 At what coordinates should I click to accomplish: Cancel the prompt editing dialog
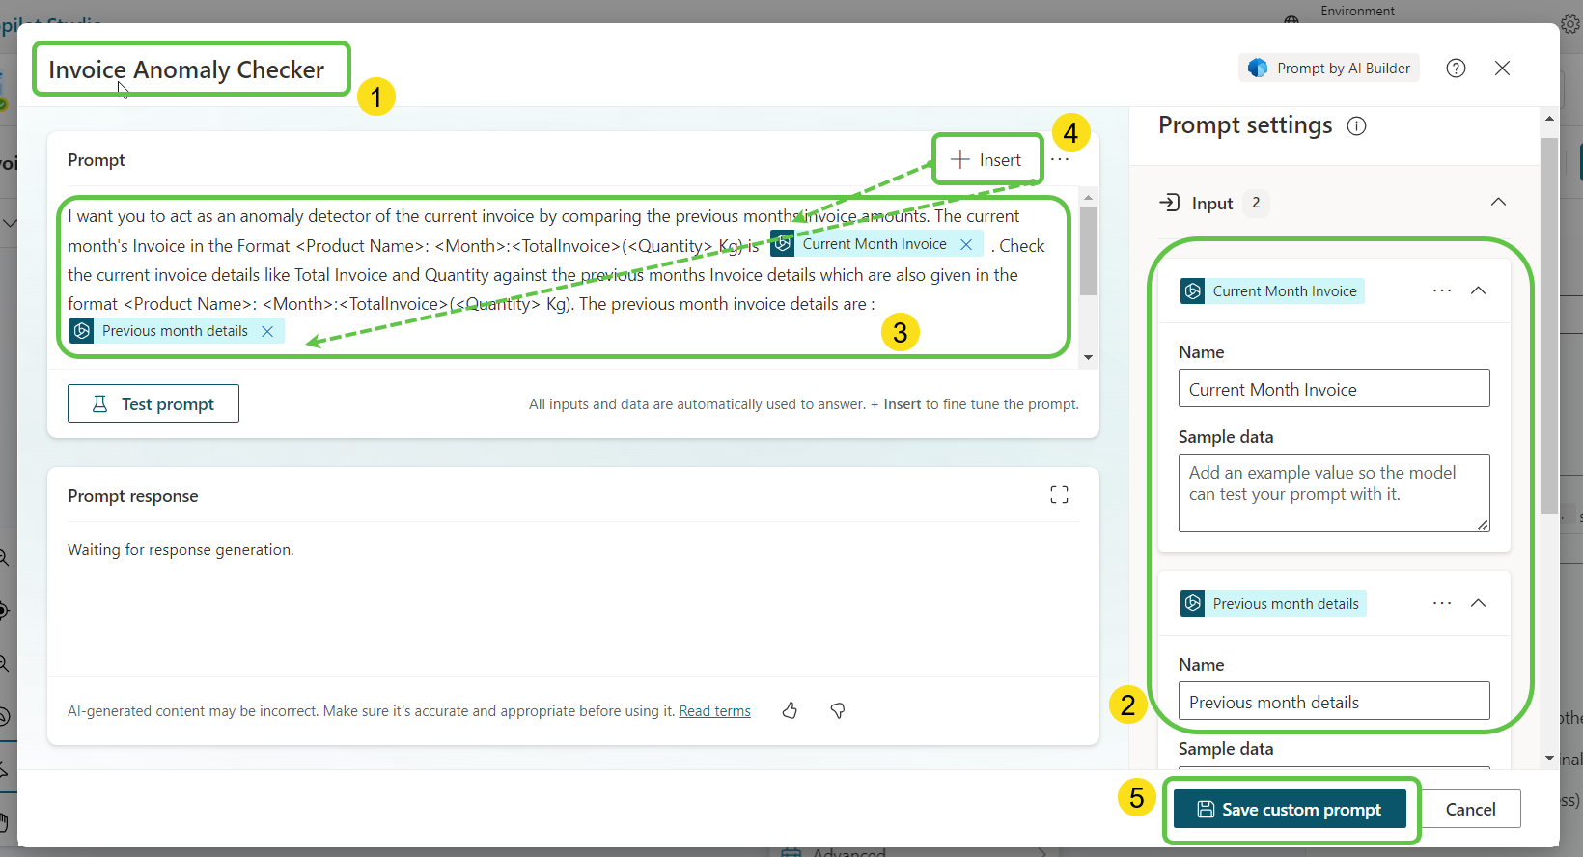pos(1470,810)
